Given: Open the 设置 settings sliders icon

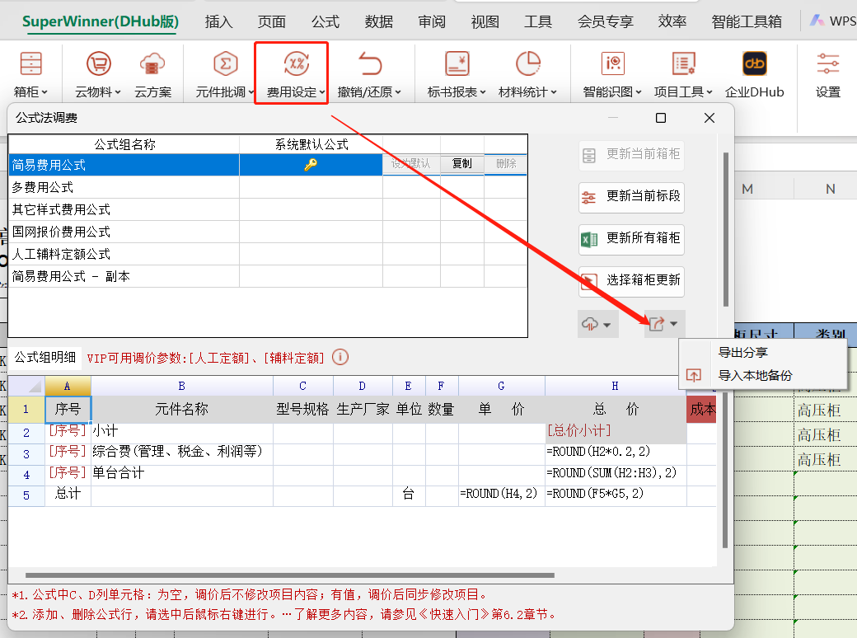Looking at the screenshot, I should [827, 63].
